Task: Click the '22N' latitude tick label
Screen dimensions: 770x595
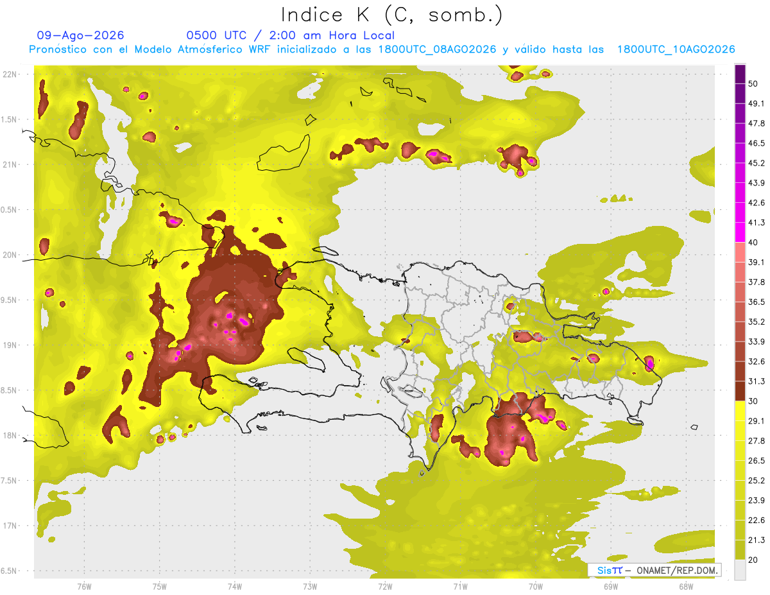Action: 10,74
